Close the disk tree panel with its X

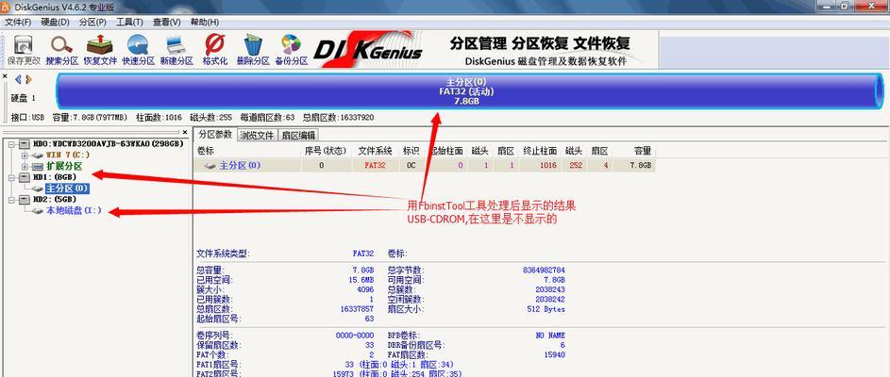(x=185, y=133)
